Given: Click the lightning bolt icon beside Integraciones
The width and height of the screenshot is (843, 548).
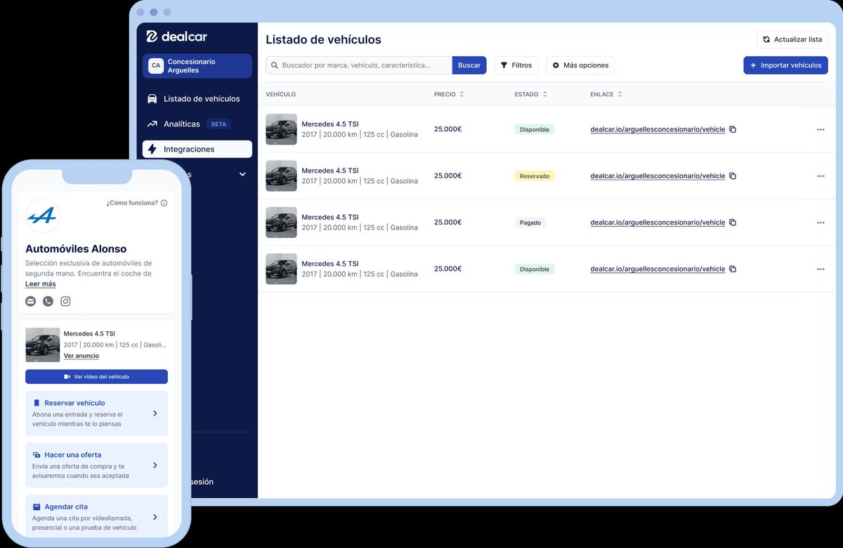Looking at the screenshot, I should tap(152, 149).
